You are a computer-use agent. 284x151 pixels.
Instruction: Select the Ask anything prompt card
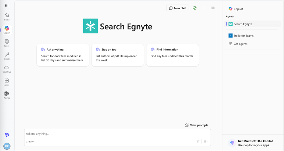63,55
